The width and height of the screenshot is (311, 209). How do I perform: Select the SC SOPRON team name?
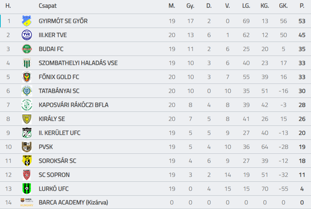pos(54,175)
